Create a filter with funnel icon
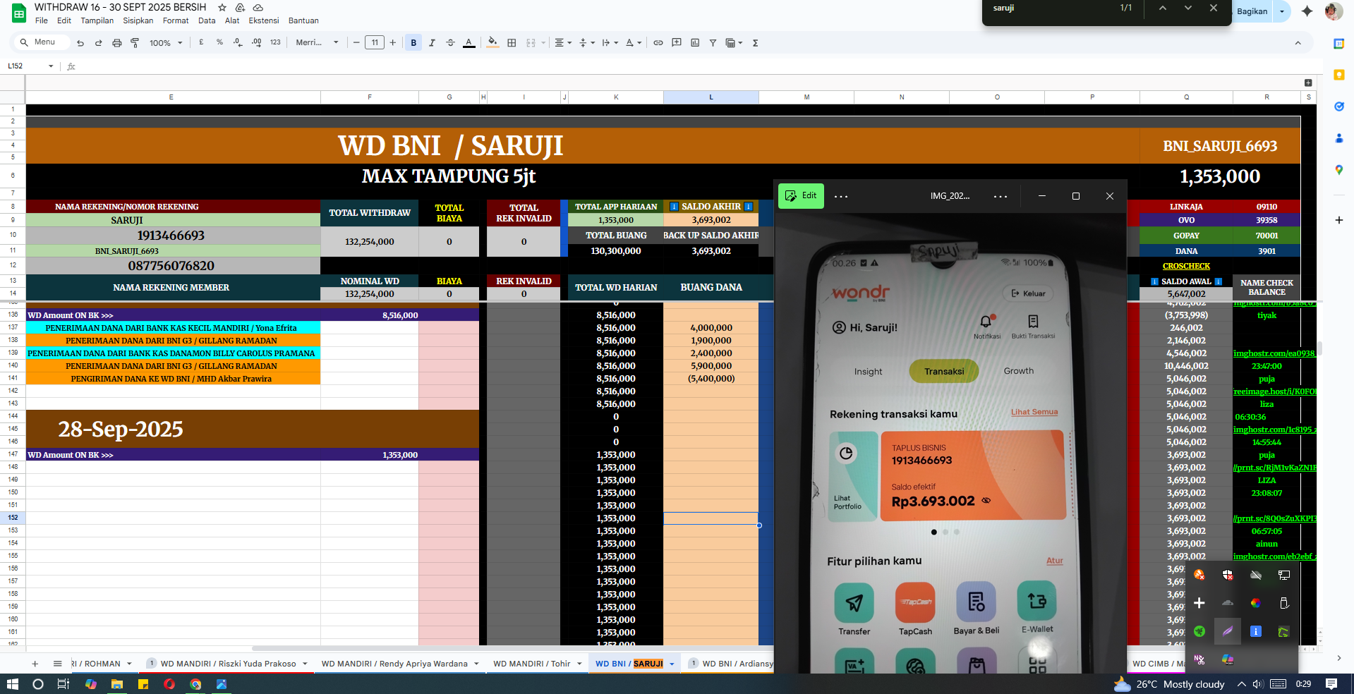1354x694 pixels. [x=713, y=43]
